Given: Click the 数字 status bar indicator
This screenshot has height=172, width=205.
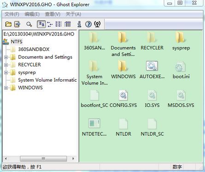Looking at the screenshot, I should (177, 167).
